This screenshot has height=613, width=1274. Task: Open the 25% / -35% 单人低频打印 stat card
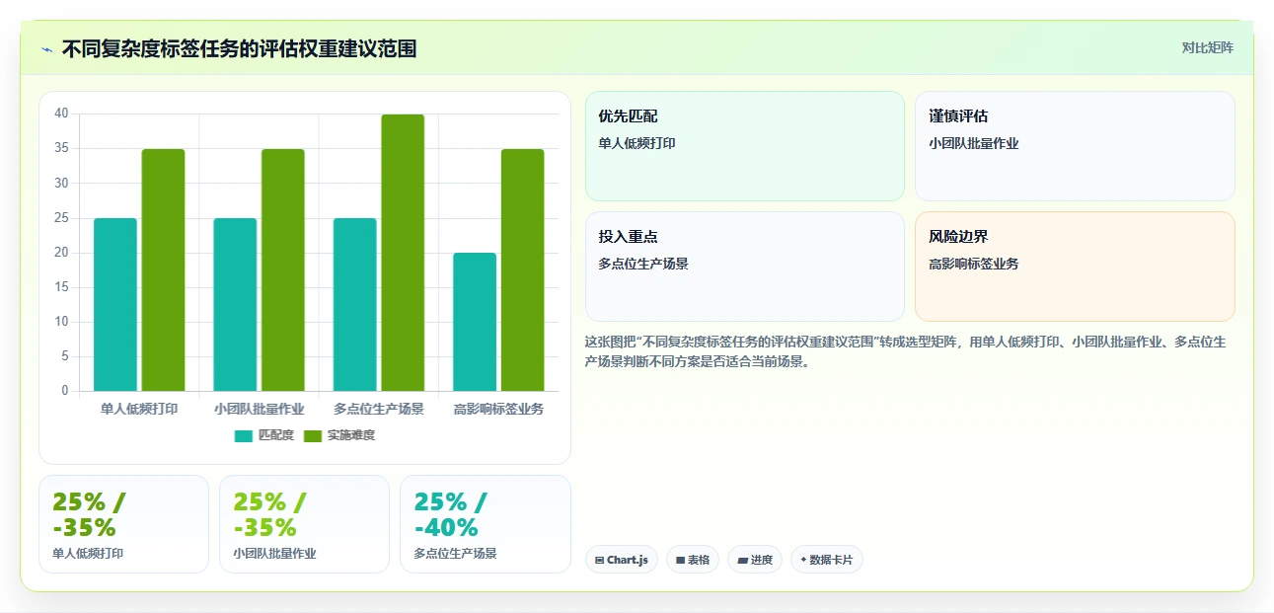[123, 524]
